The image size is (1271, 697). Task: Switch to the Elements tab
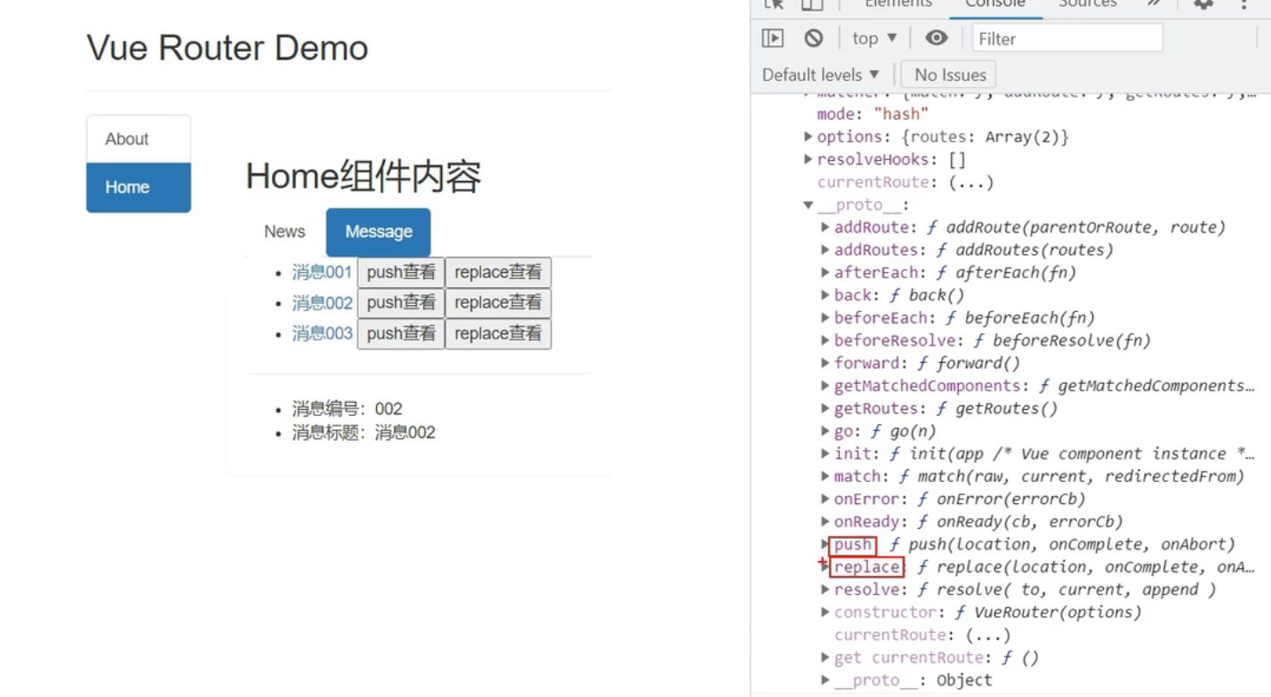click(x=897, y=5)
